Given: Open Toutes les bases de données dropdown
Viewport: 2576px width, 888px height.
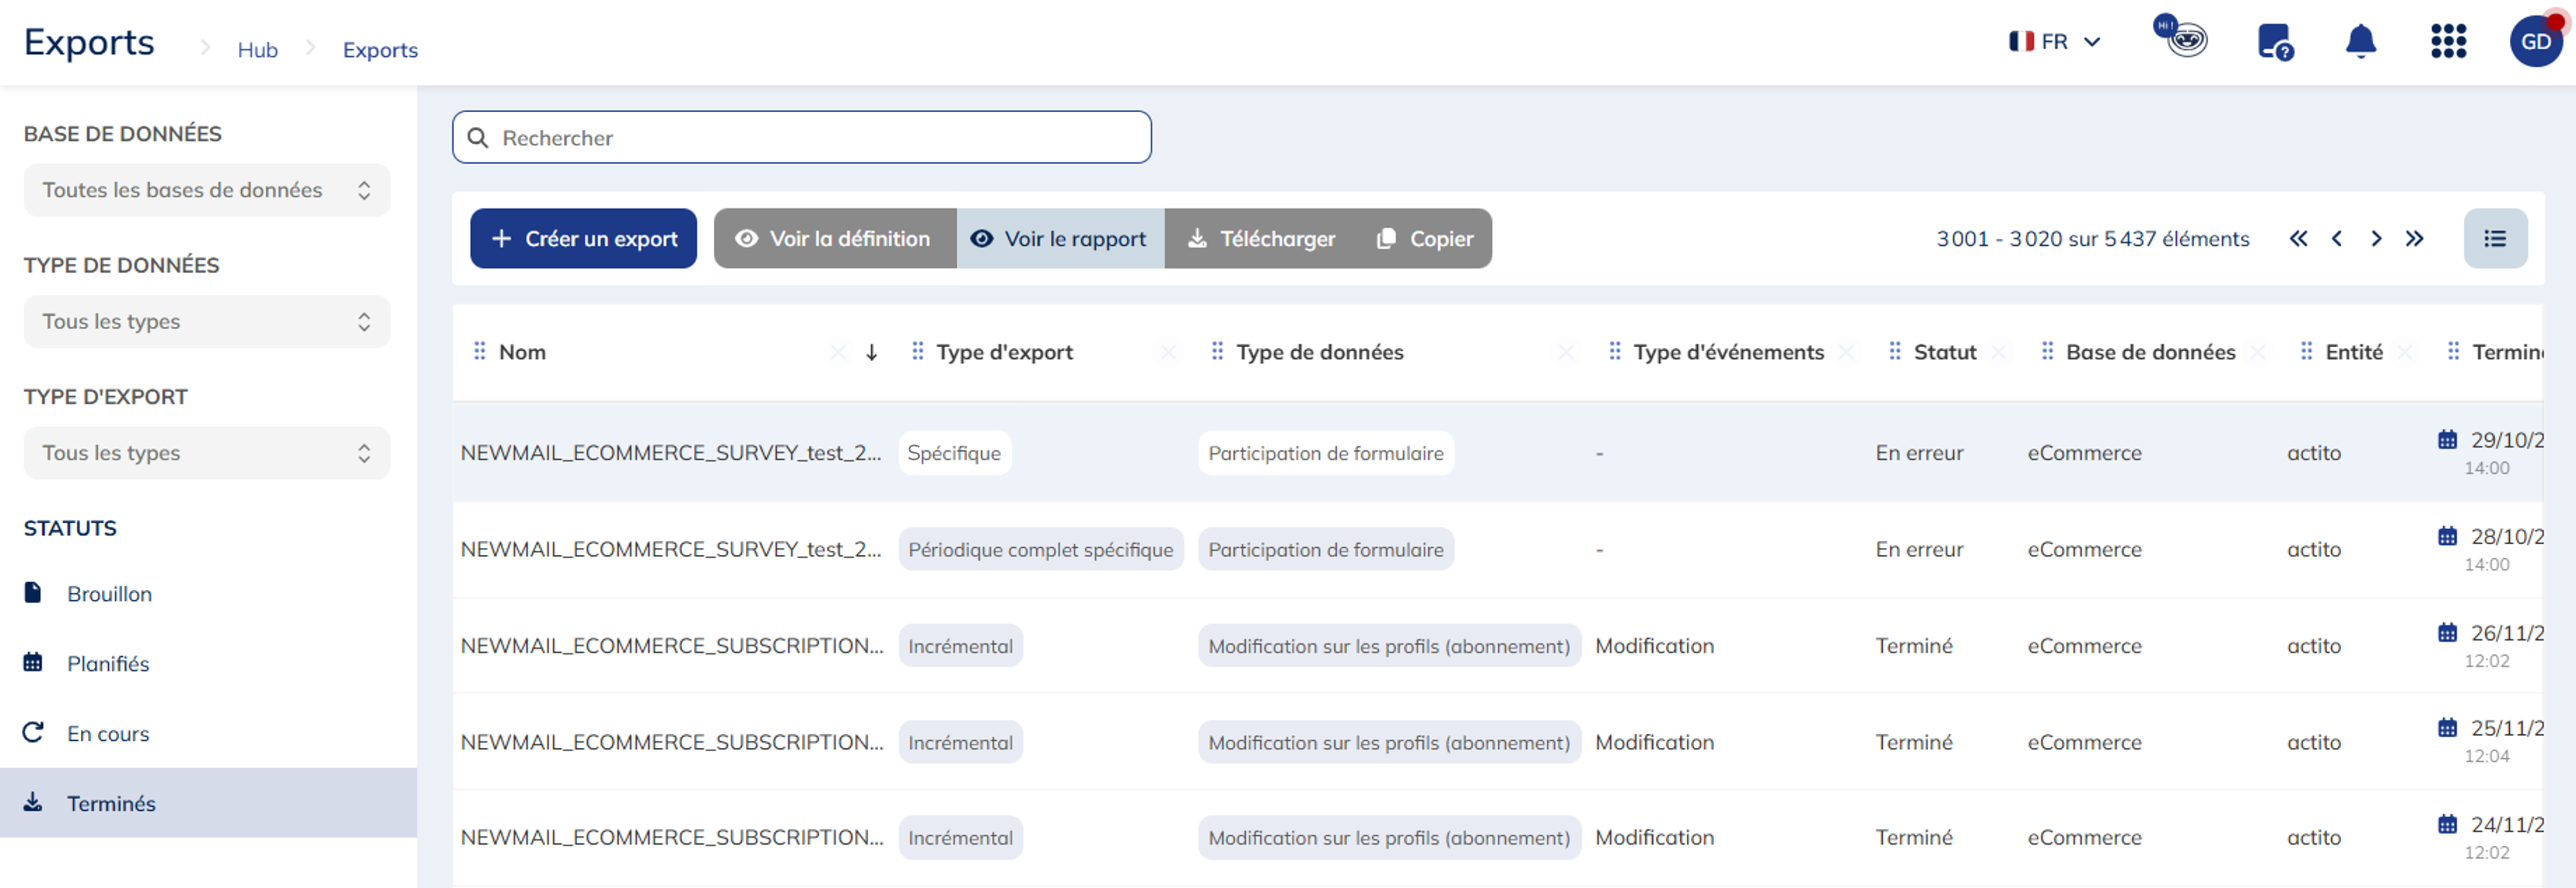Looking at the screenshot, I should point(206,190).
